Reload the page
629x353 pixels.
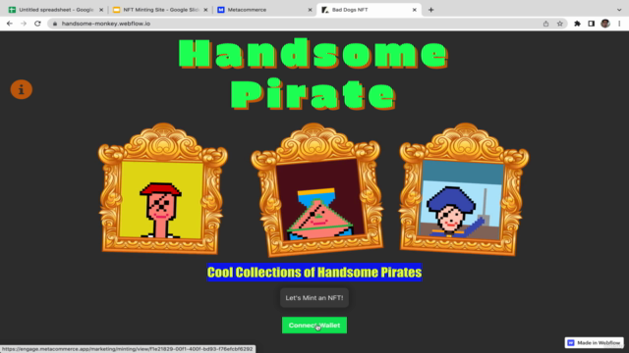tap(37, 24)
